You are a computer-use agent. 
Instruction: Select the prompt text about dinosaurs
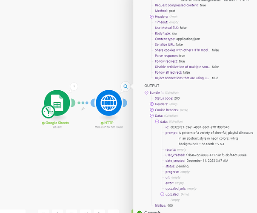tap(216, 138)
